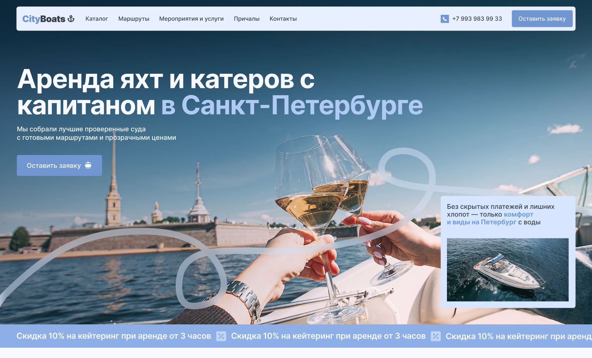Open the yacht aerial photo thumbnail

(508, 269)
